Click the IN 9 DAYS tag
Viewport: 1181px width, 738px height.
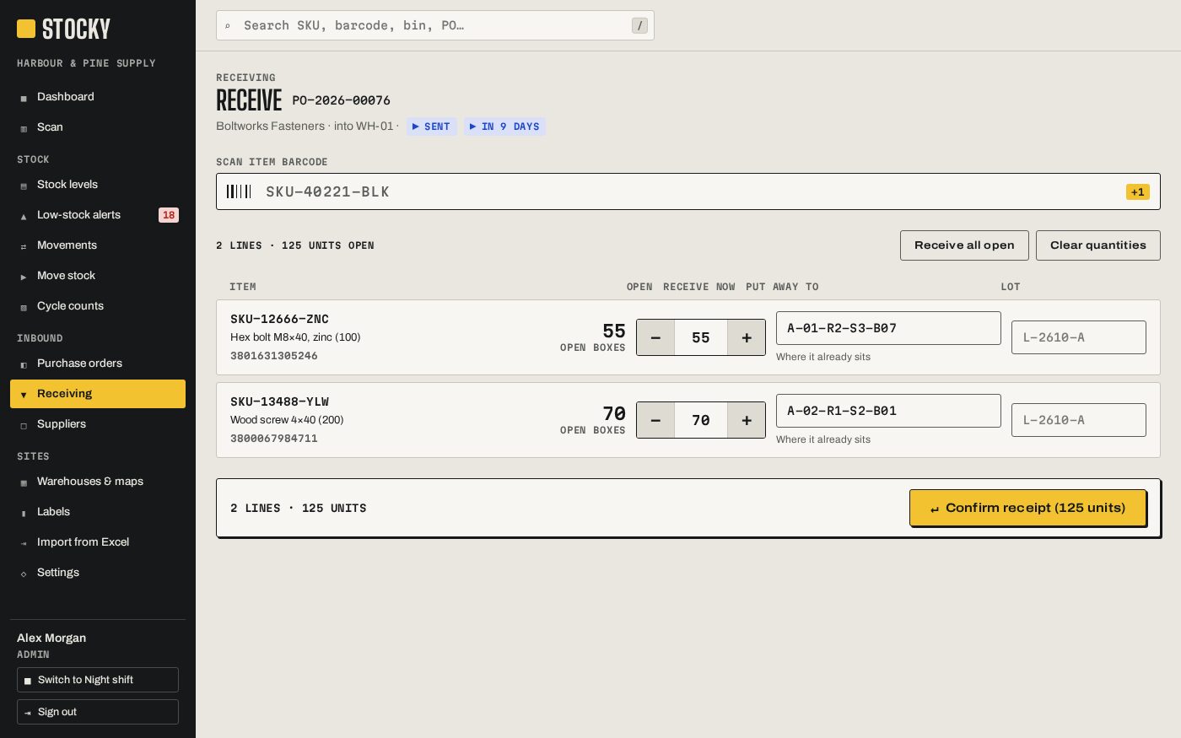[504, 127]
